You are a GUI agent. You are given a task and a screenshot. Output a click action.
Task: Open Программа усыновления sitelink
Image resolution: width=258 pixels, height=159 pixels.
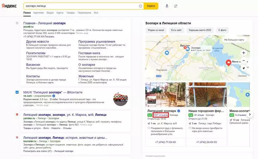[97, 42]
